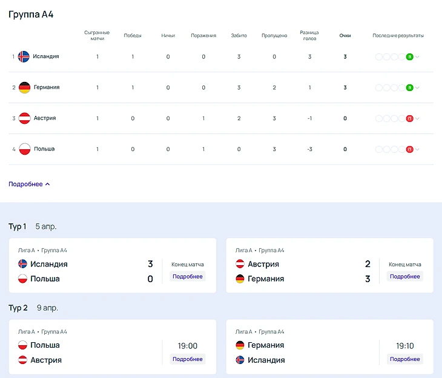Image resolution: width=442 pixels, height=378 pixels.
Task: Click green win badge in Iceland row
Action: coord(410,56)
